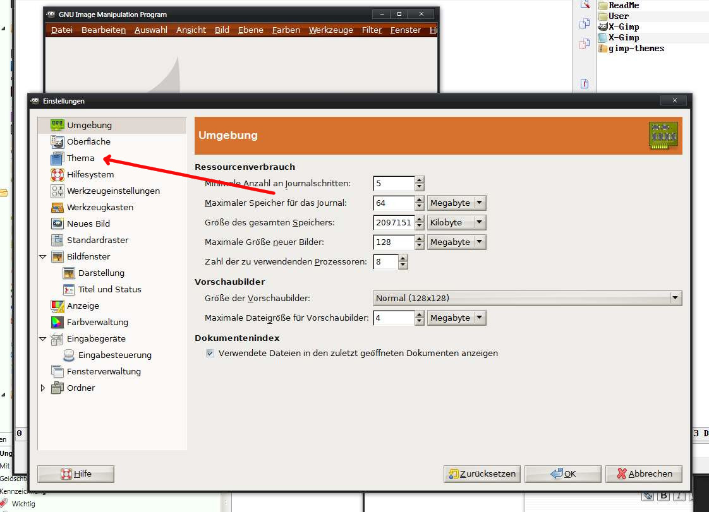The image size is (709, 512).
Task: Open the Werkzeuge menu in GIMP
Action: point(331,30)
